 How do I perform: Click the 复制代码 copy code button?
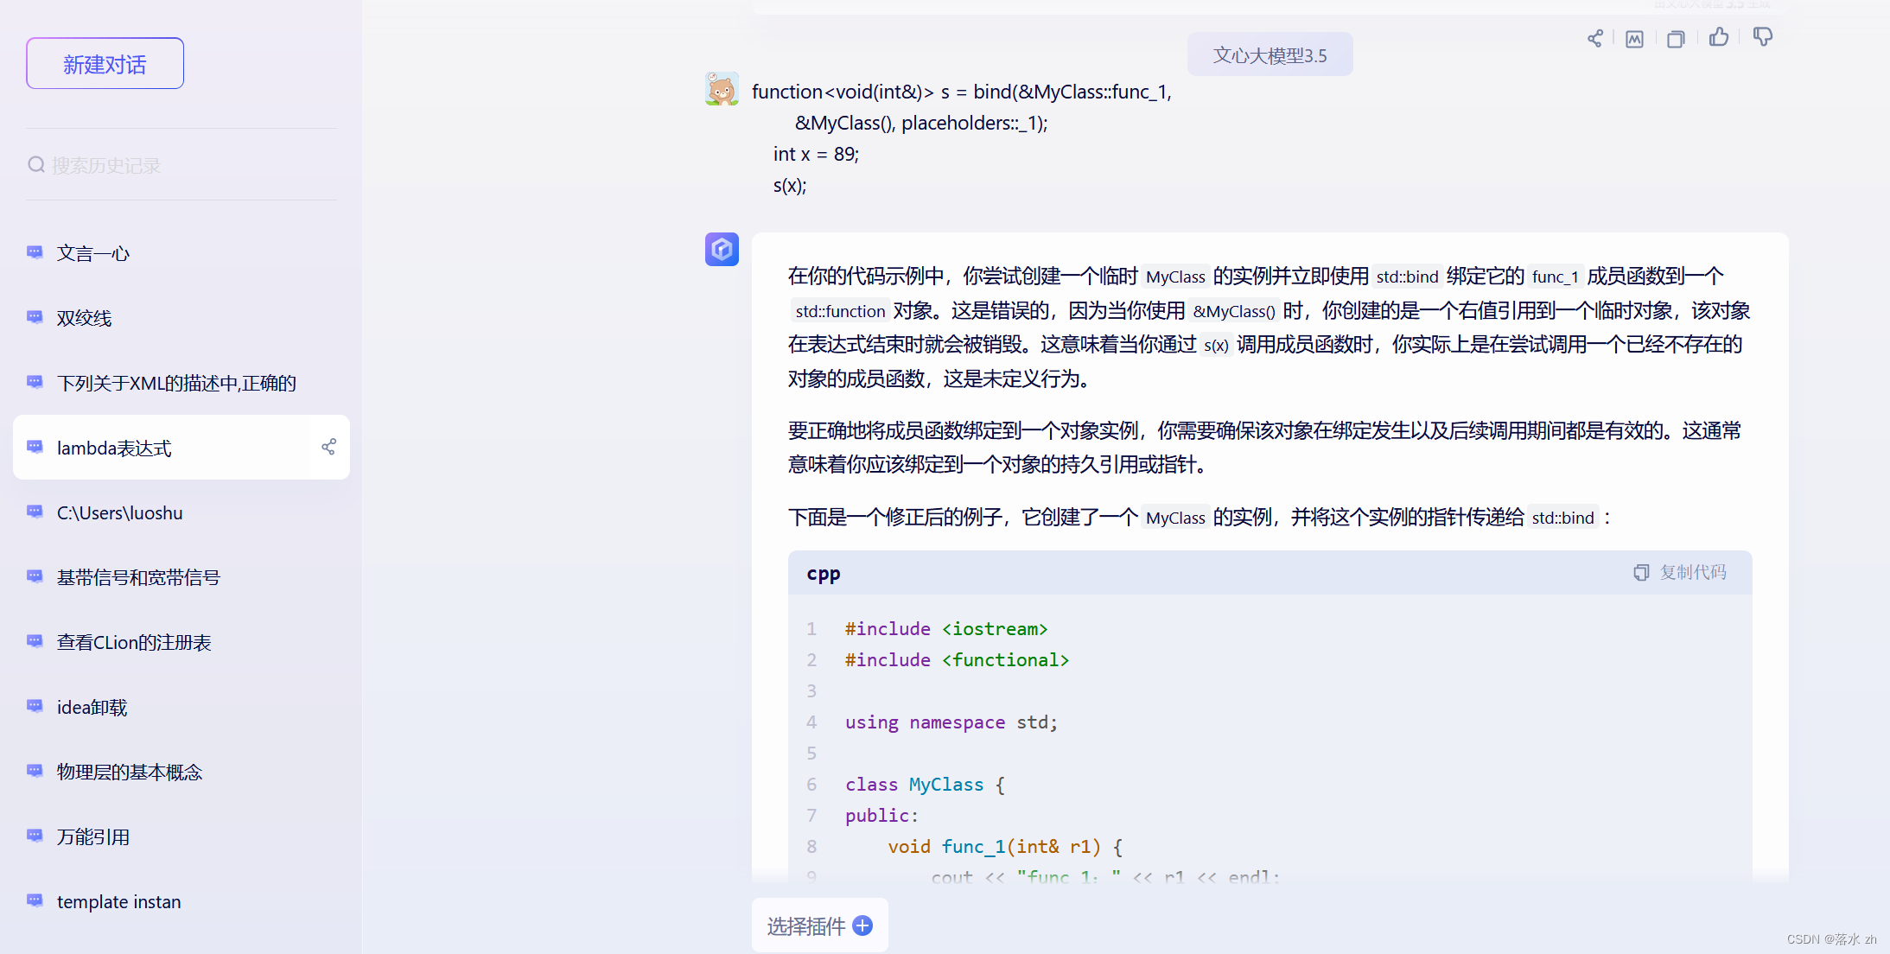pos(1680,572)
